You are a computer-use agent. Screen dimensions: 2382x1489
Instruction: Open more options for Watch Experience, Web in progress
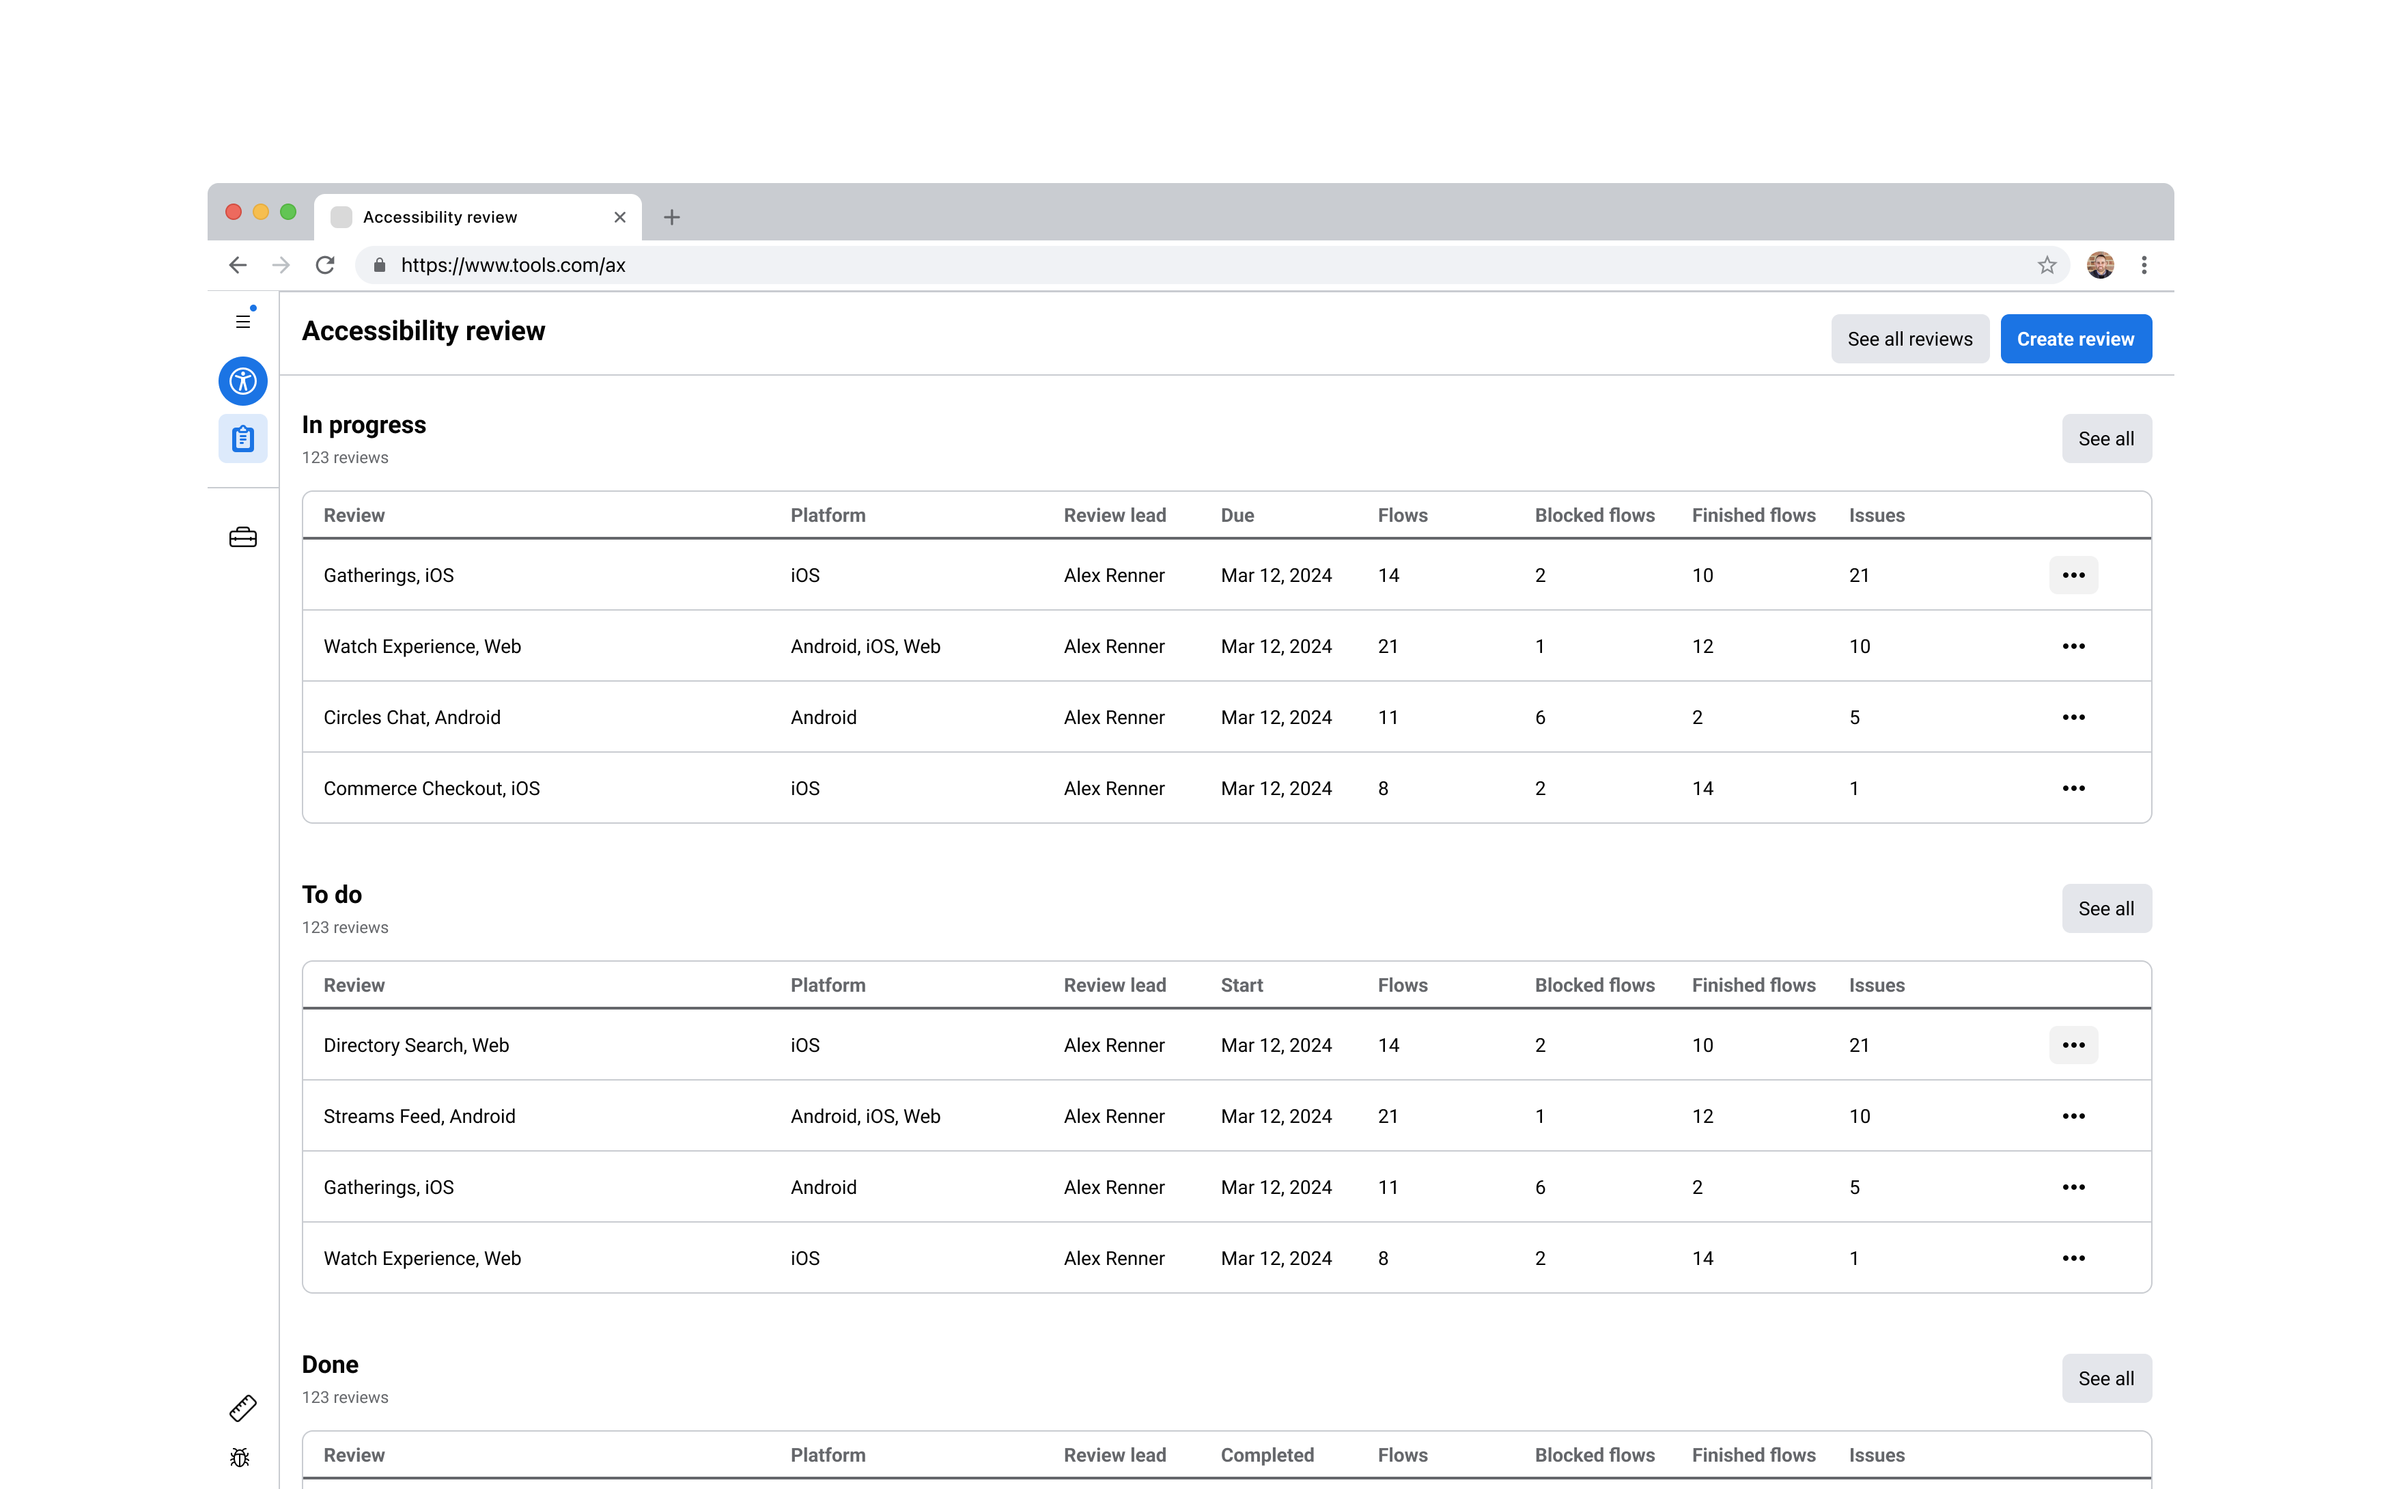2074,646
